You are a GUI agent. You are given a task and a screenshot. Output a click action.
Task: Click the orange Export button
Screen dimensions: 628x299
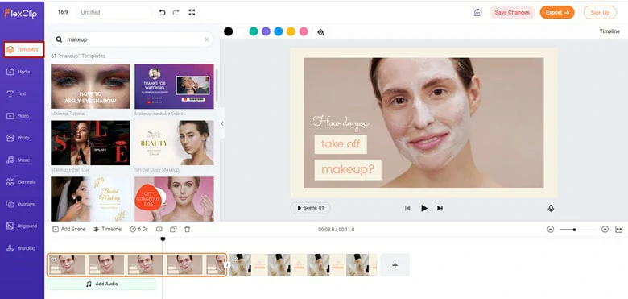[557, 12]
